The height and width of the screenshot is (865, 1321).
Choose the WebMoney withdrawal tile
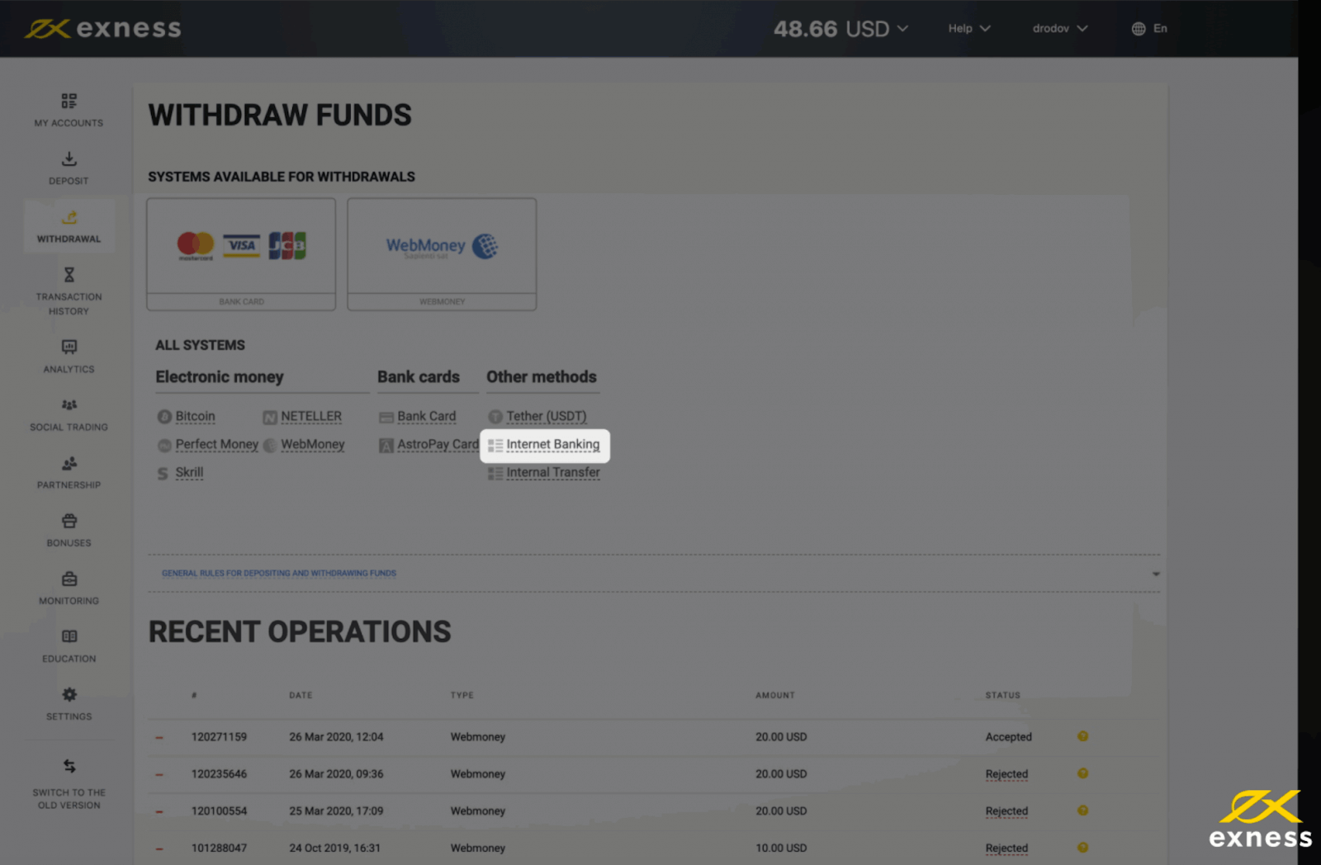pos(442,254)
